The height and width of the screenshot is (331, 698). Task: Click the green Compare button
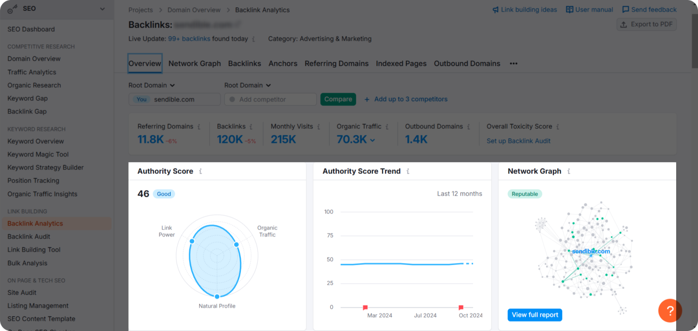338,99
